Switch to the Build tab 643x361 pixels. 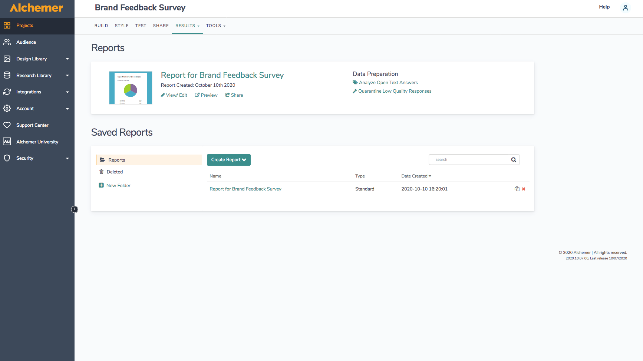click(x=101, y=26)
